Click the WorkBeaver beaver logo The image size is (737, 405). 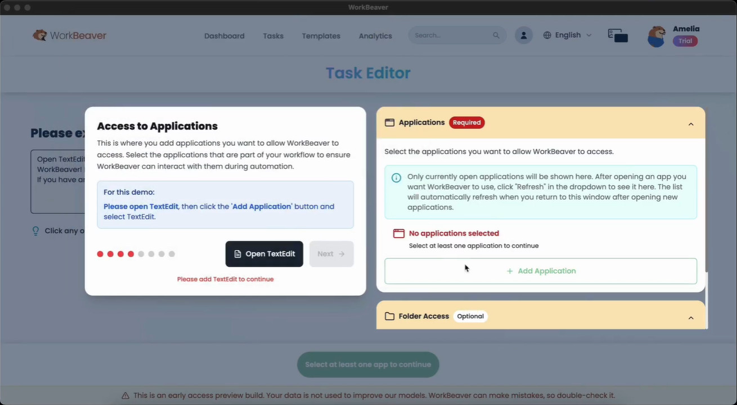pyautogui.click(x=39, y=35)
